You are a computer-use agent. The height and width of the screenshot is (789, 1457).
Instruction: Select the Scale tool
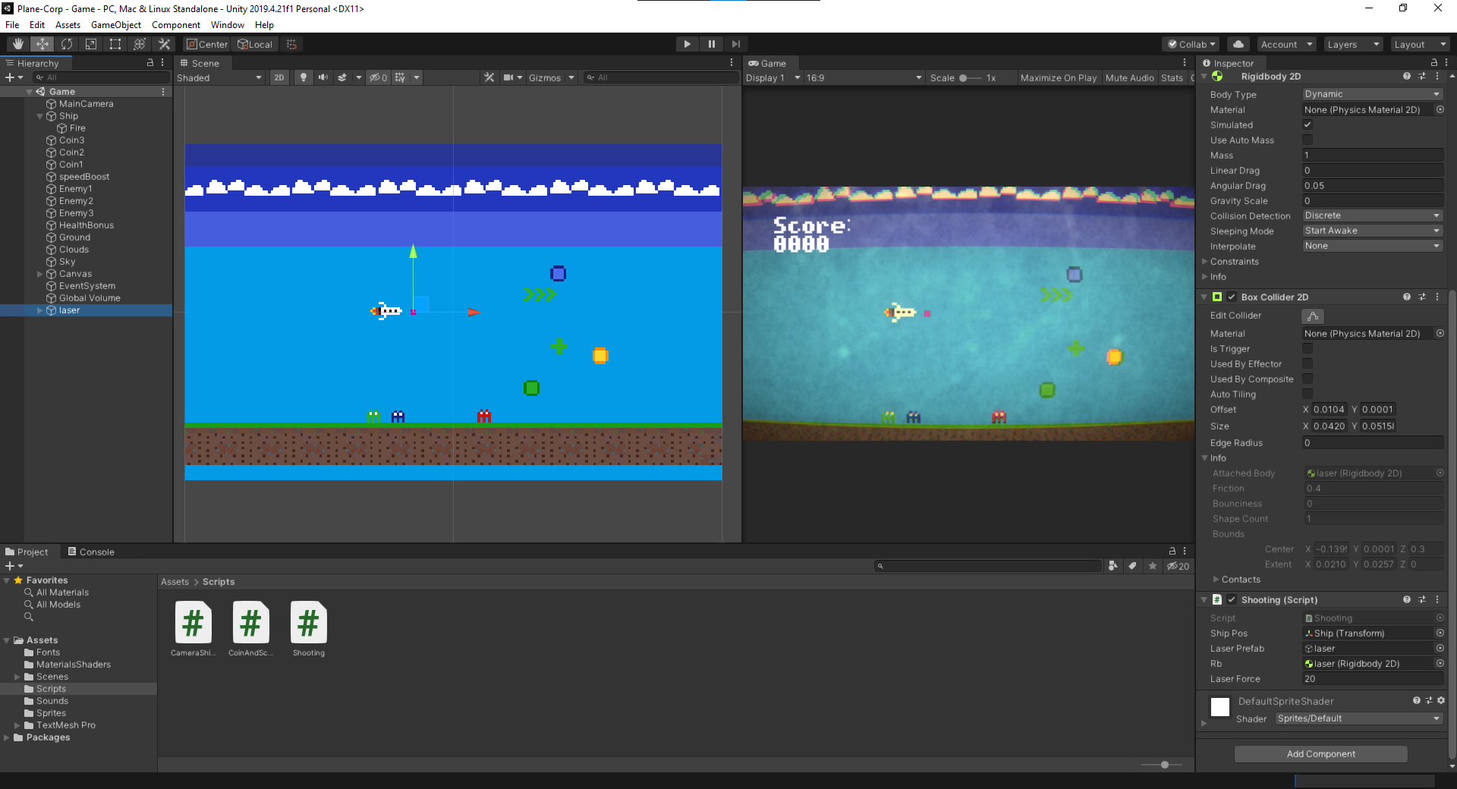(91, 44)
